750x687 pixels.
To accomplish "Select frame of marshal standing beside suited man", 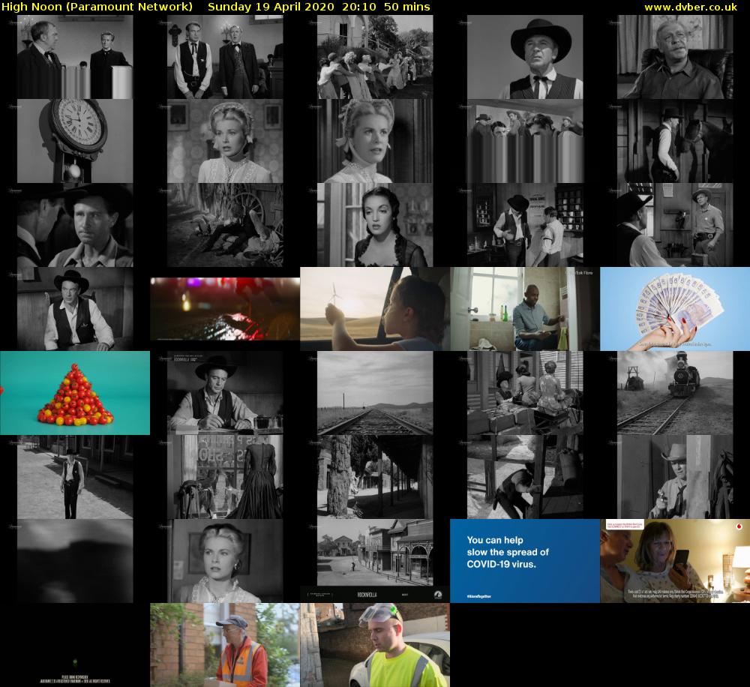I will point(225,57).
